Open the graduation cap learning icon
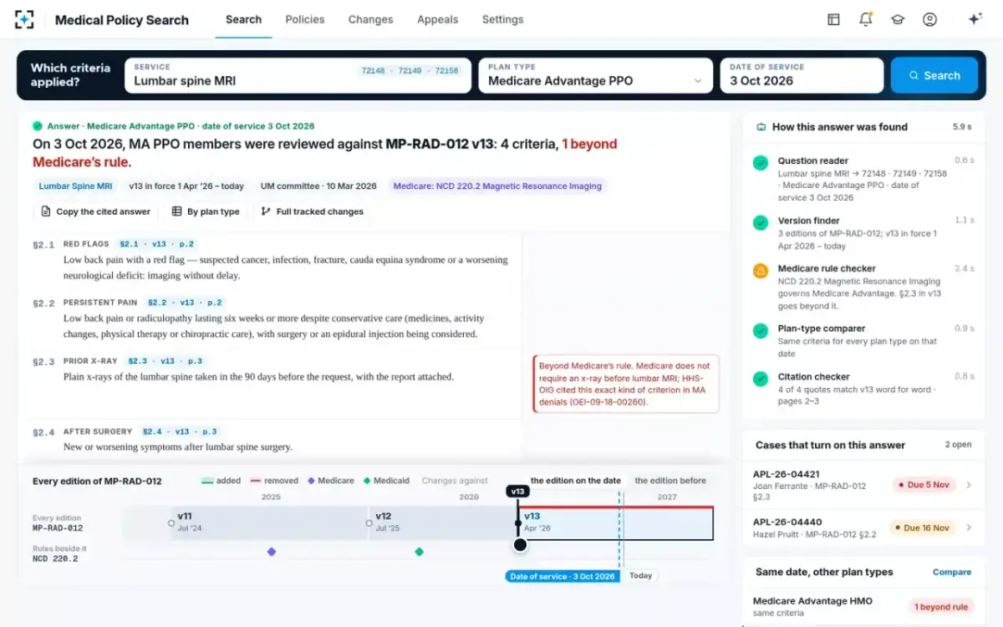1003x627 pixels. coord(898,19)
